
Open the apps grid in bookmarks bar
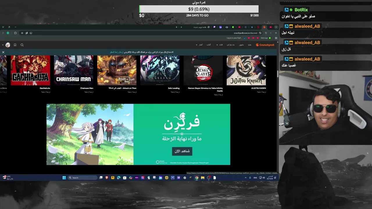(x=276, y=38)
